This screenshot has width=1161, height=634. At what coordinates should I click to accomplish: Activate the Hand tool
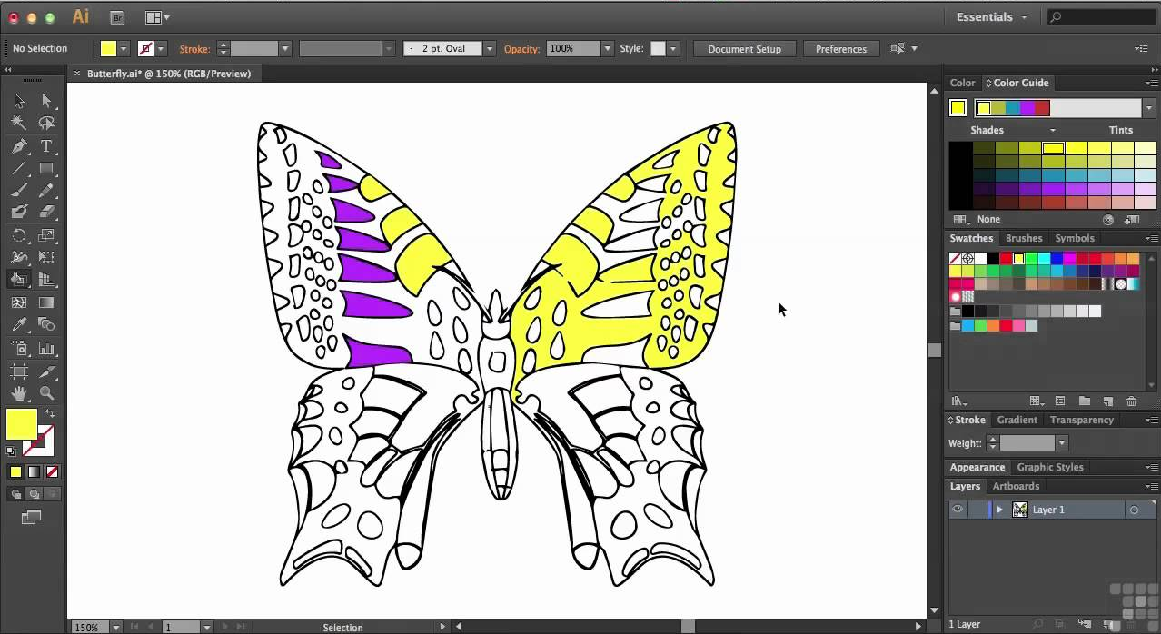pos(19,393)
